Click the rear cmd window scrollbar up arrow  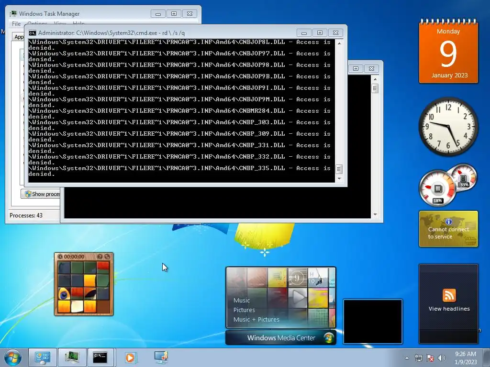point(375,79)
